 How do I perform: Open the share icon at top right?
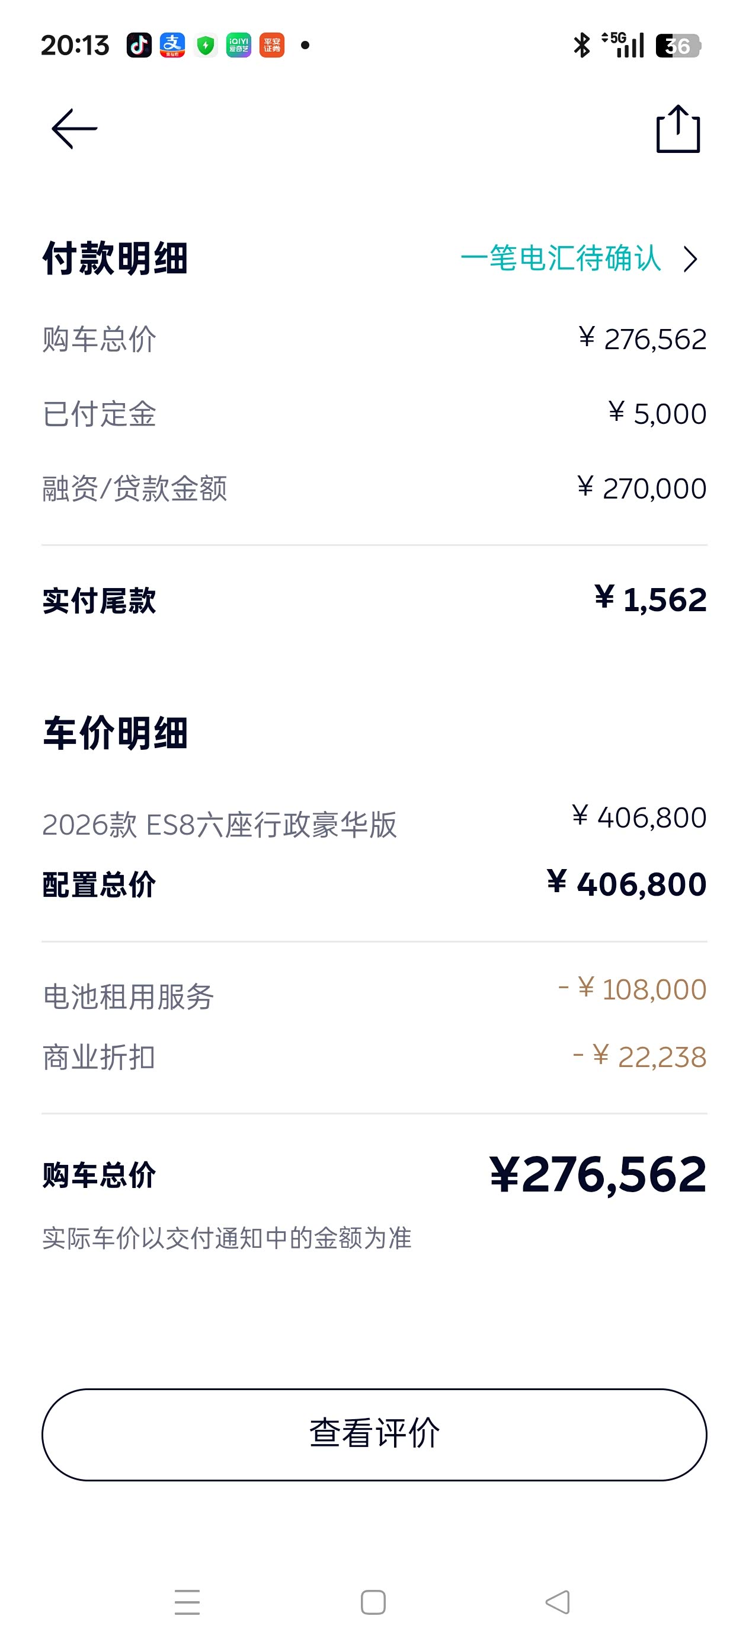(678, 129)
